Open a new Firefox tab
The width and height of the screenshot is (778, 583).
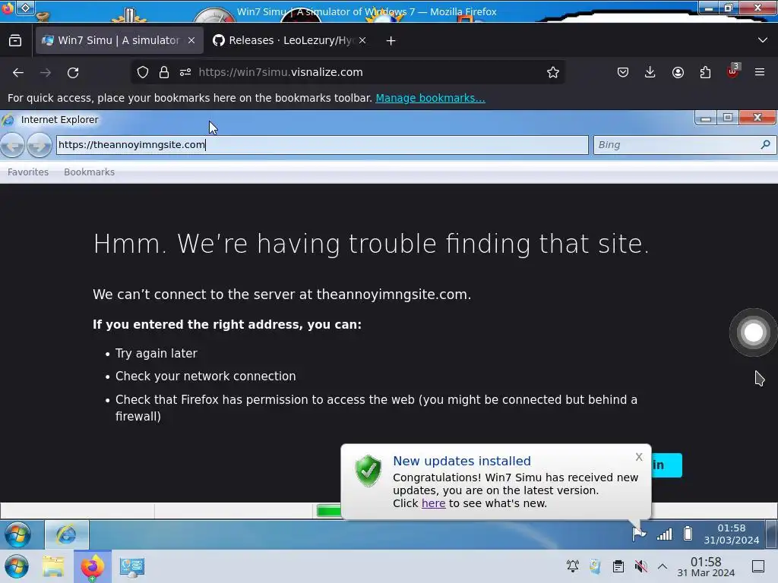391,41
